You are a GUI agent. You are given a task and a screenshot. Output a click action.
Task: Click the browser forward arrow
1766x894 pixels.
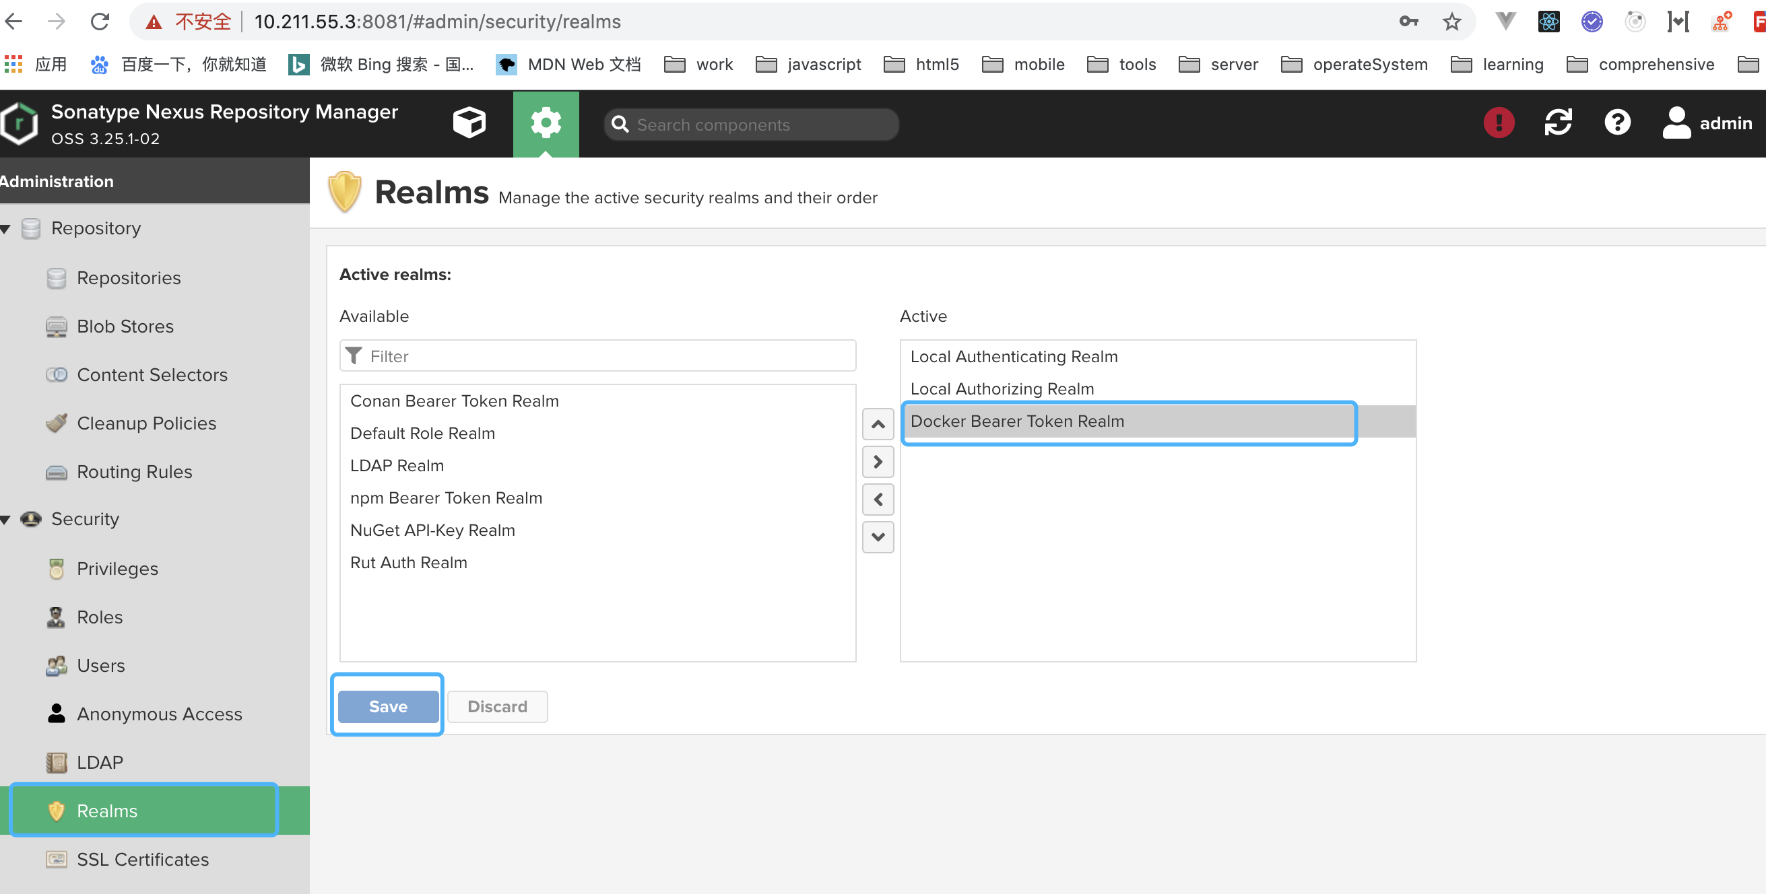(57, 22)
